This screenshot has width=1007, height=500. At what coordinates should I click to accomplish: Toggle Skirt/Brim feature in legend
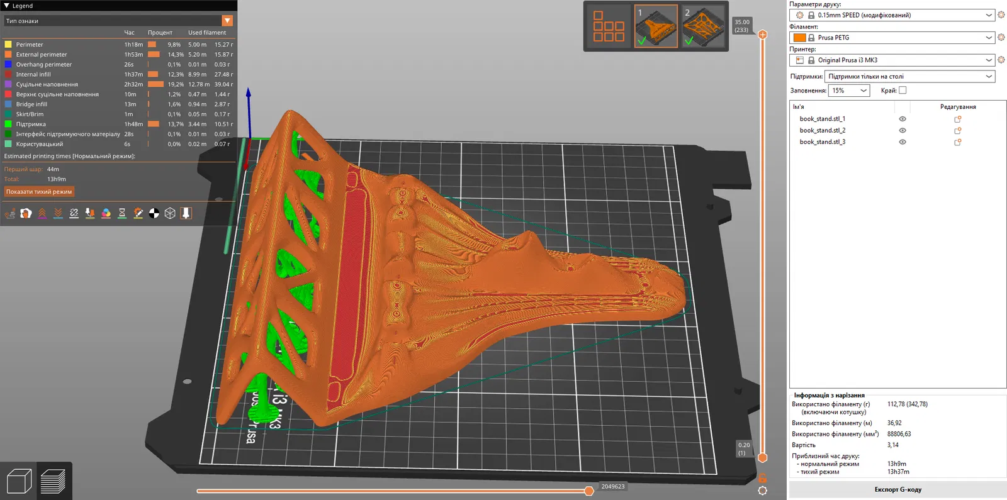click(x=118, y=114)
